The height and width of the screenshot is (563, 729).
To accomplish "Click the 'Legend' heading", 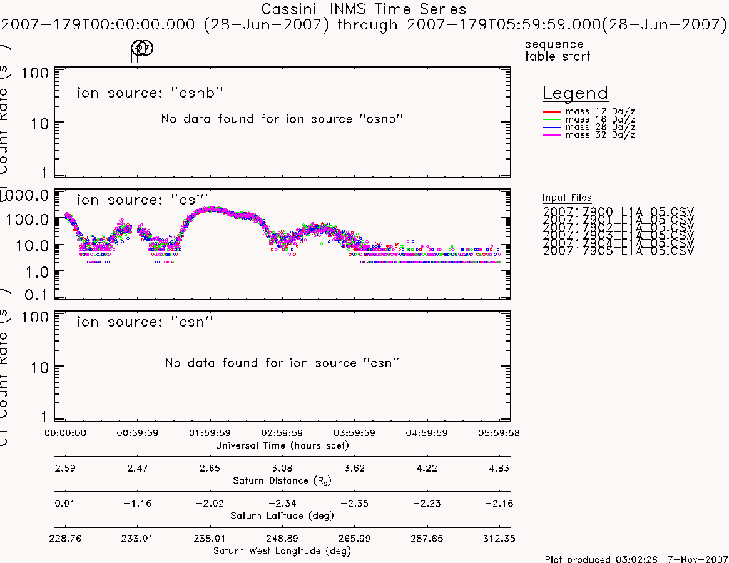I will [575, 93].
